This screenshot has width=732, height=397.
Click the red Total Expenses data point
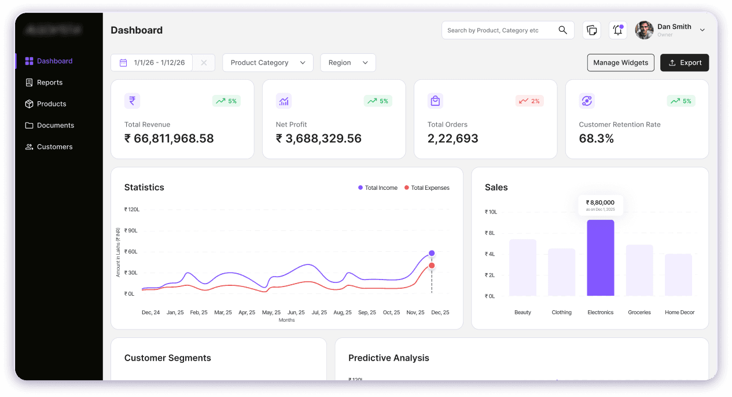coord(432,266)
